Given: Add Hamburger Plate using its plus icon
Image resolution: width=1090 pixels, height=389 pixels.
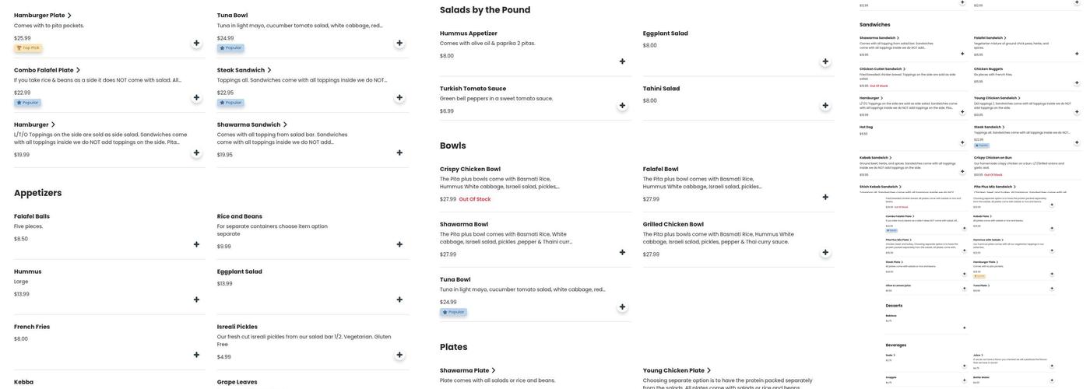Looking at the screenshot, I should click(x=196, y=43).
